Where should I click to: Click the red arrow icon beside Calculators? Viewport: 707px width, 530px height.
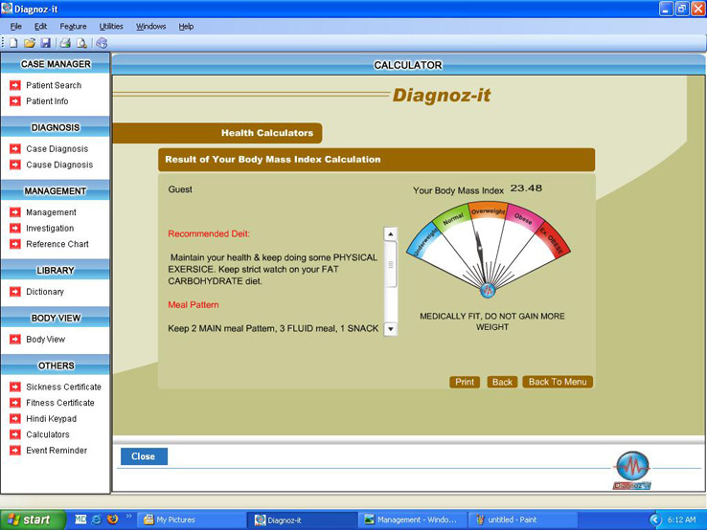coord(15,434)
